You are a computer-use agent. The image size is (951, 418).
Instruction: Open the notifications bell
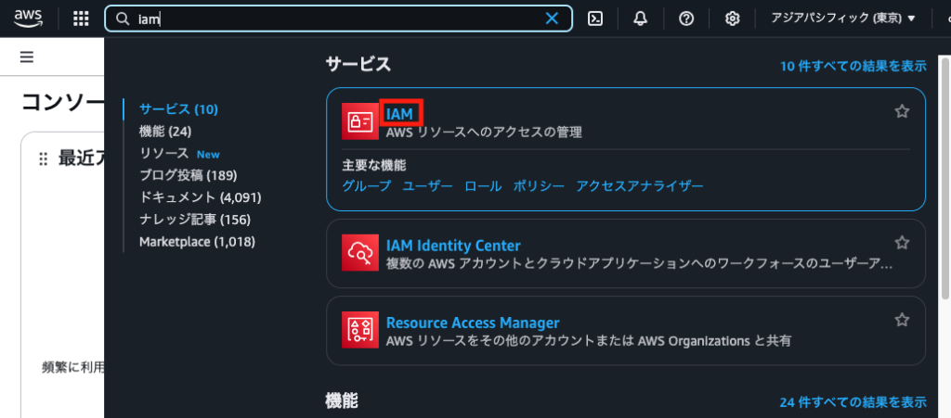coord(641,19)
